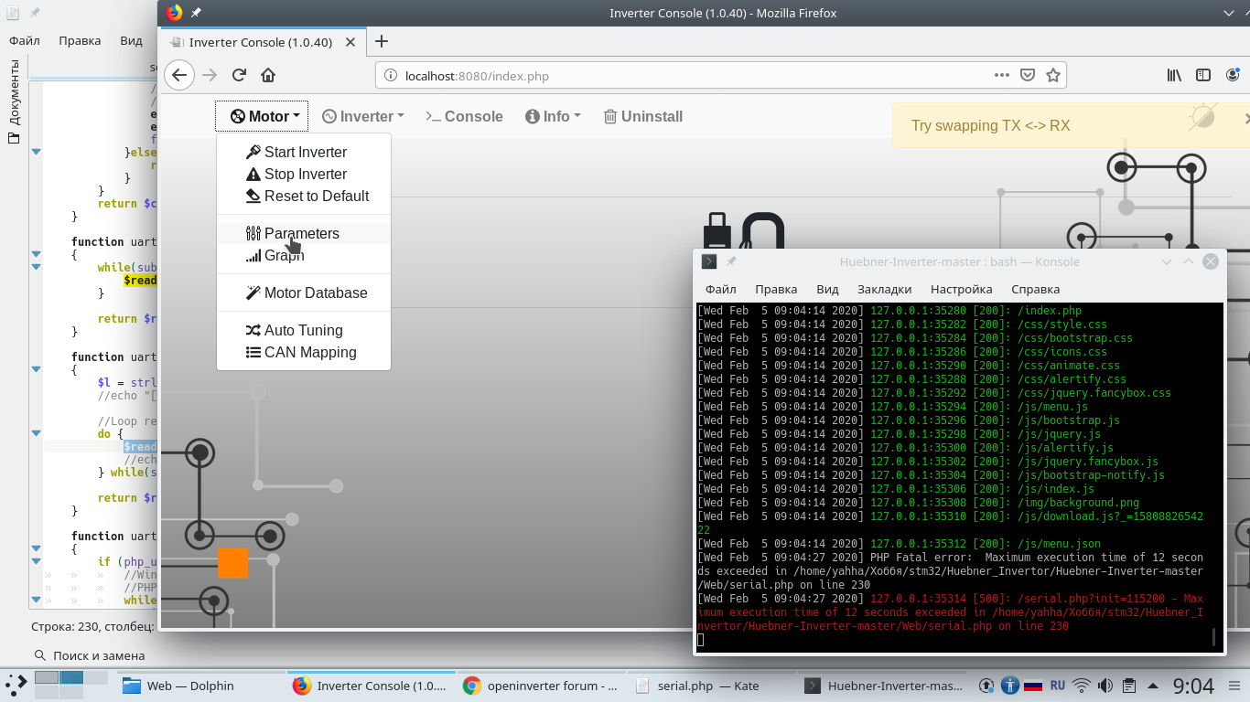Open the Firefox Library icon
The height and width of the screenshot is (702, 1250).
[1174, 76]
